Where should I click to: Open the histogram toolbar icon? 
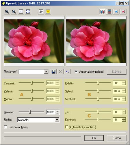tap(41, 12)
